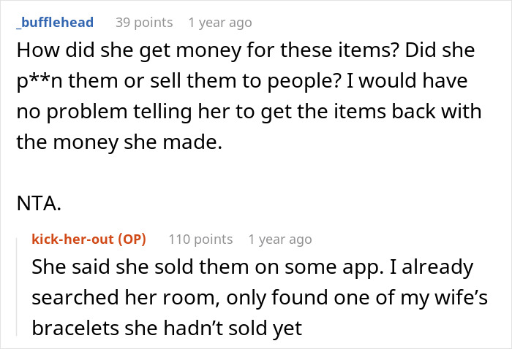The width and height of the screenshot is (512, 349).
Task: Select the 110 points score
Action: click(200, 239)
